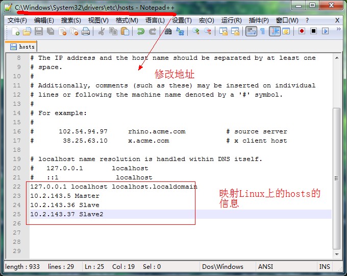Viewport: 347px width, 276px height.
Task: Click the Open file folder icon
Action: coord(27,31)
